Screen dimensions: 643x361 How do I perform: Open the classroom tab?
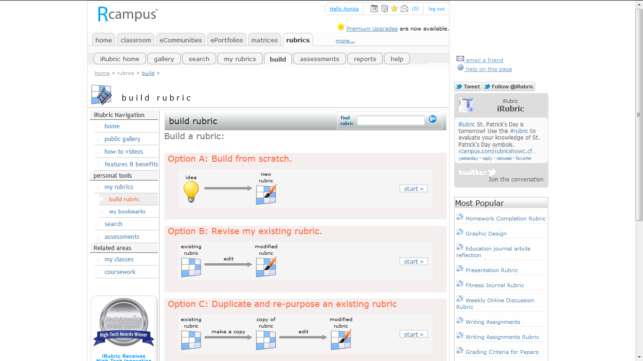tap(136, 40)
